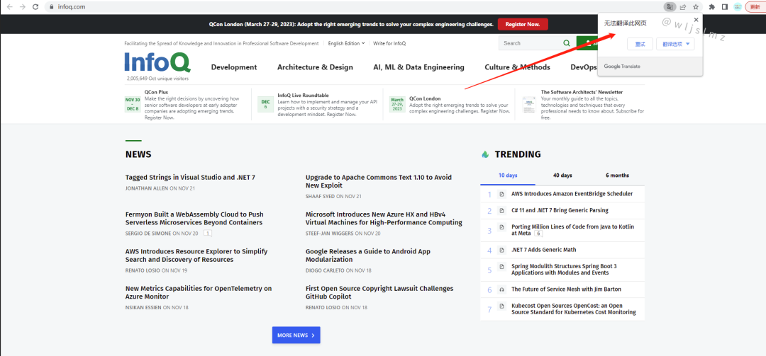
Task: Click the Write for InfoQ link
Action: coord(389,43)
